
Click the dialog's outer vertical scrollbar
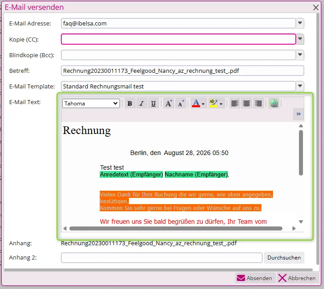click(x=318, y=138)
